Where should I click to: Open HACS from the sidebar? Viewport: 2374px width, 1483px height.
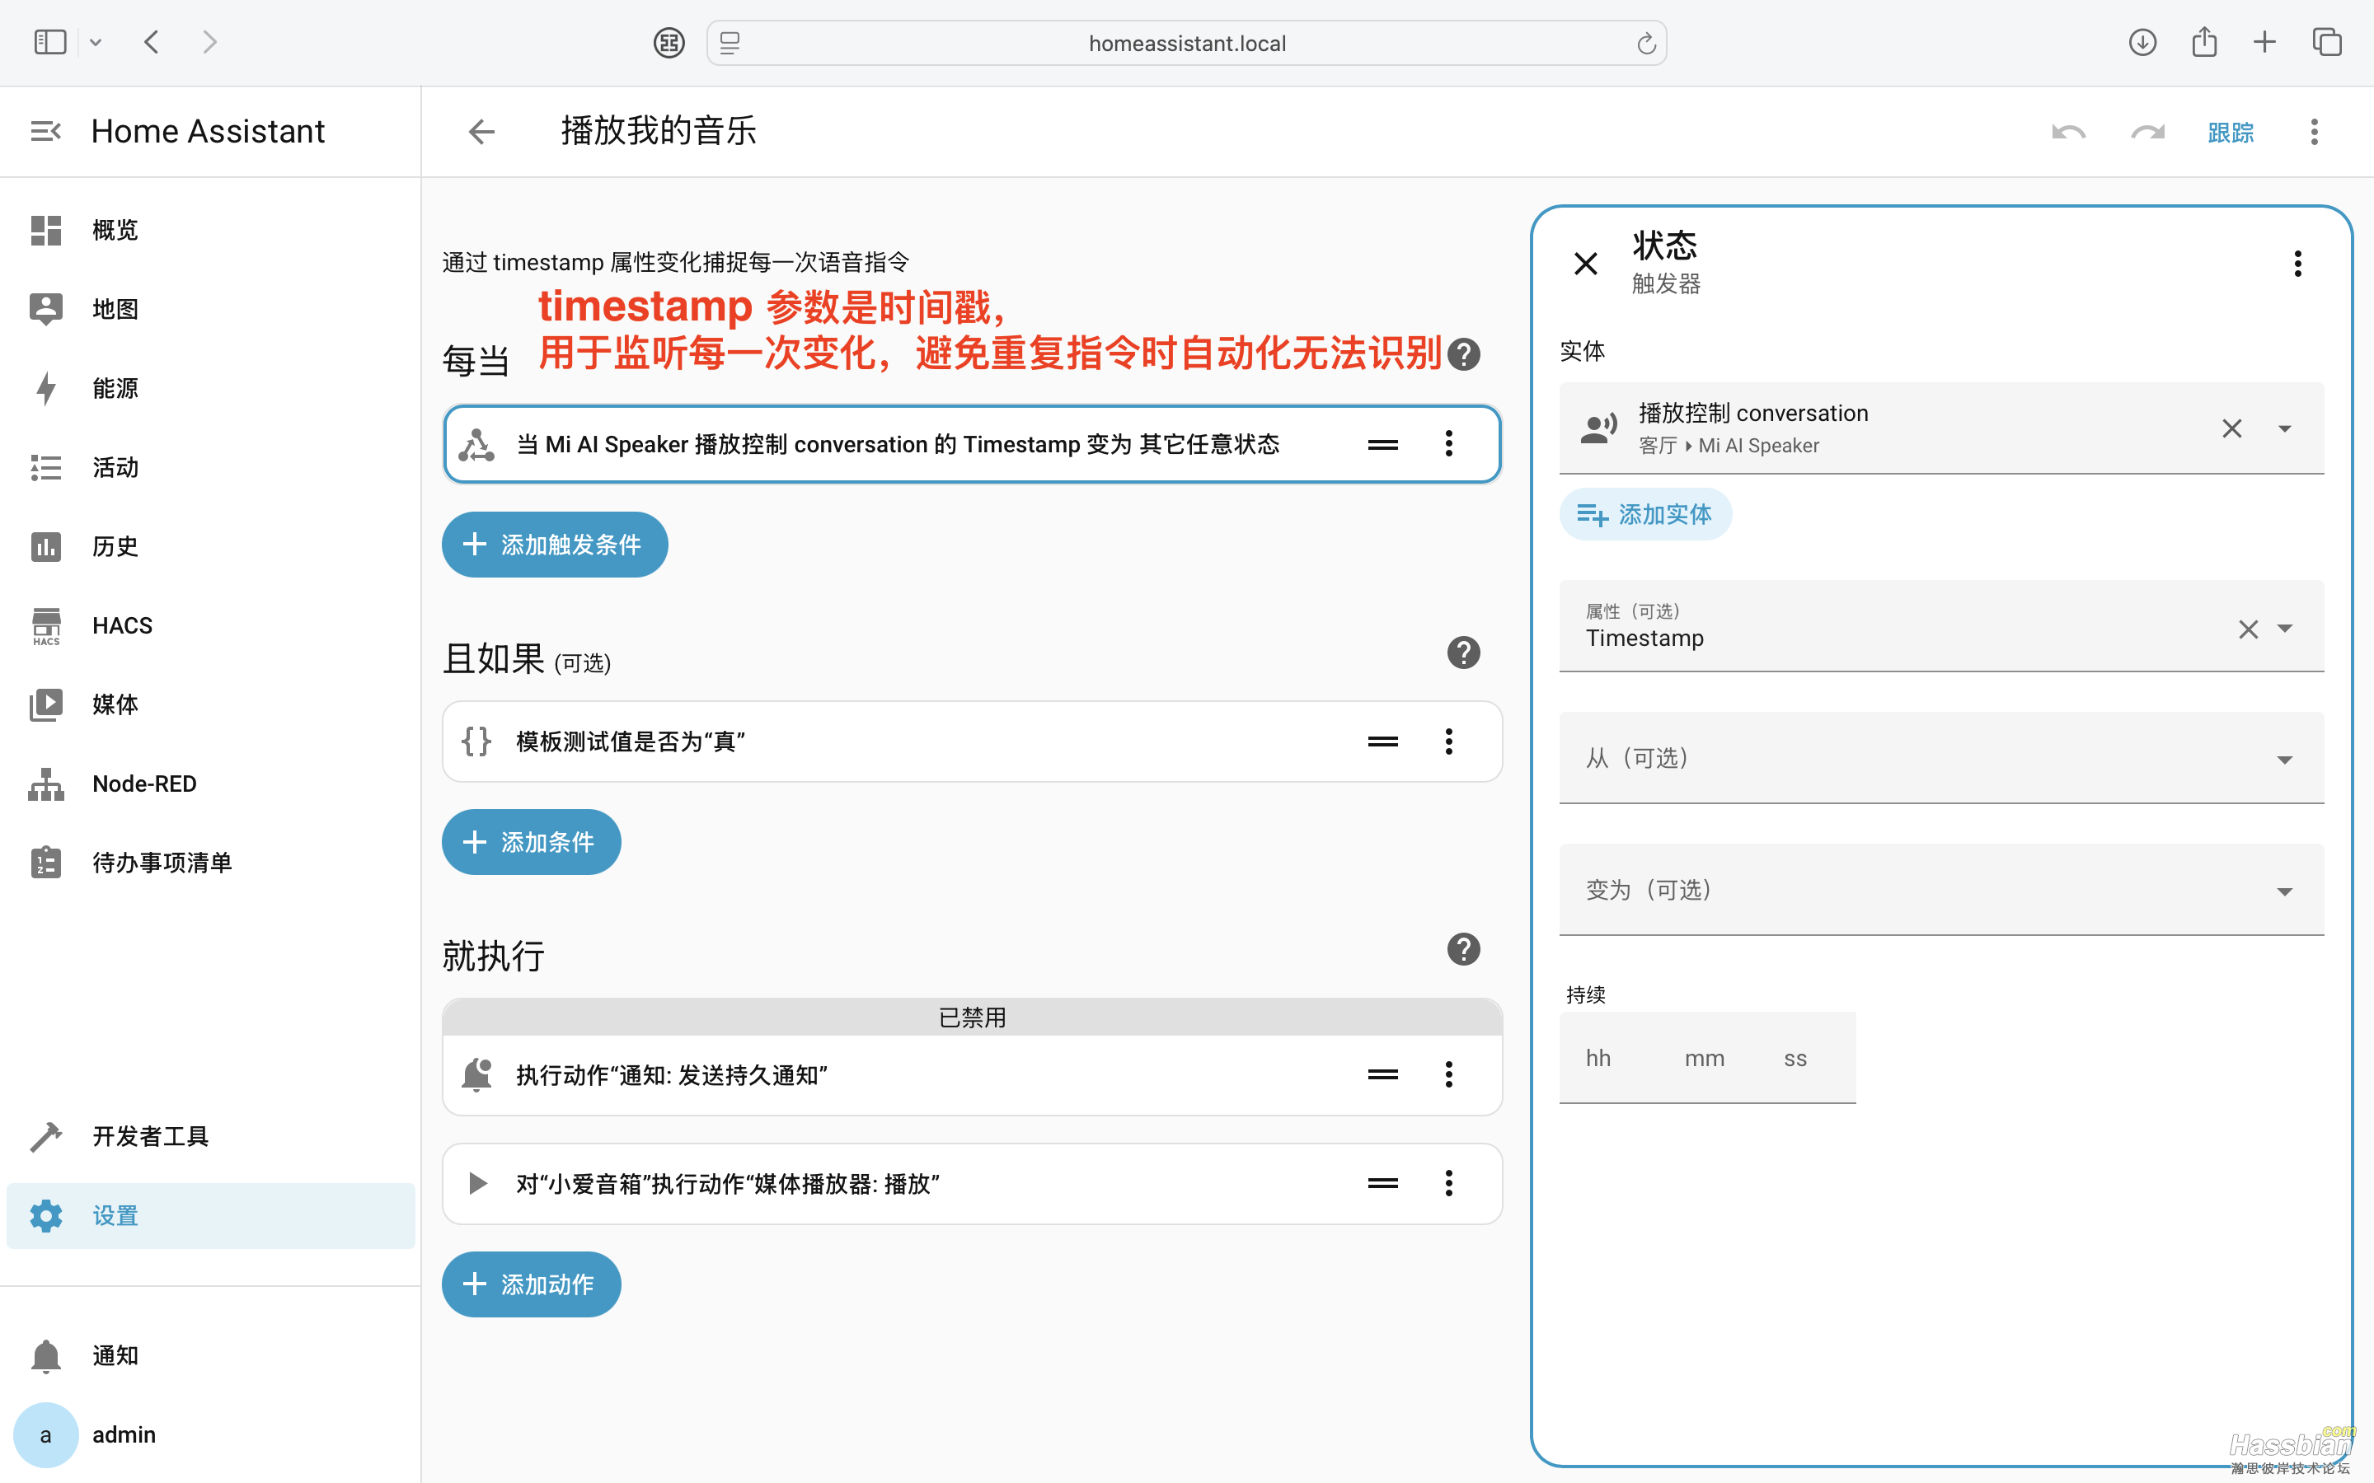coord(122,626)
